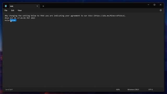Click the Sun Oct 01 date line
The image size is (167, 94).
[x=20, y=18]
